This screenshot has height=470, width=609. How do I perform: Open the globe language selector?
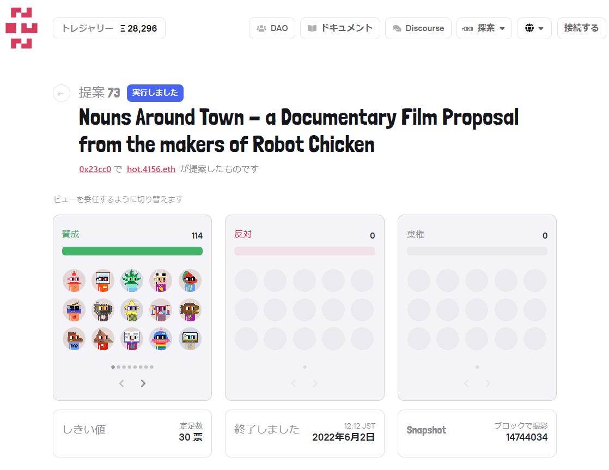[x=534, y=28]
